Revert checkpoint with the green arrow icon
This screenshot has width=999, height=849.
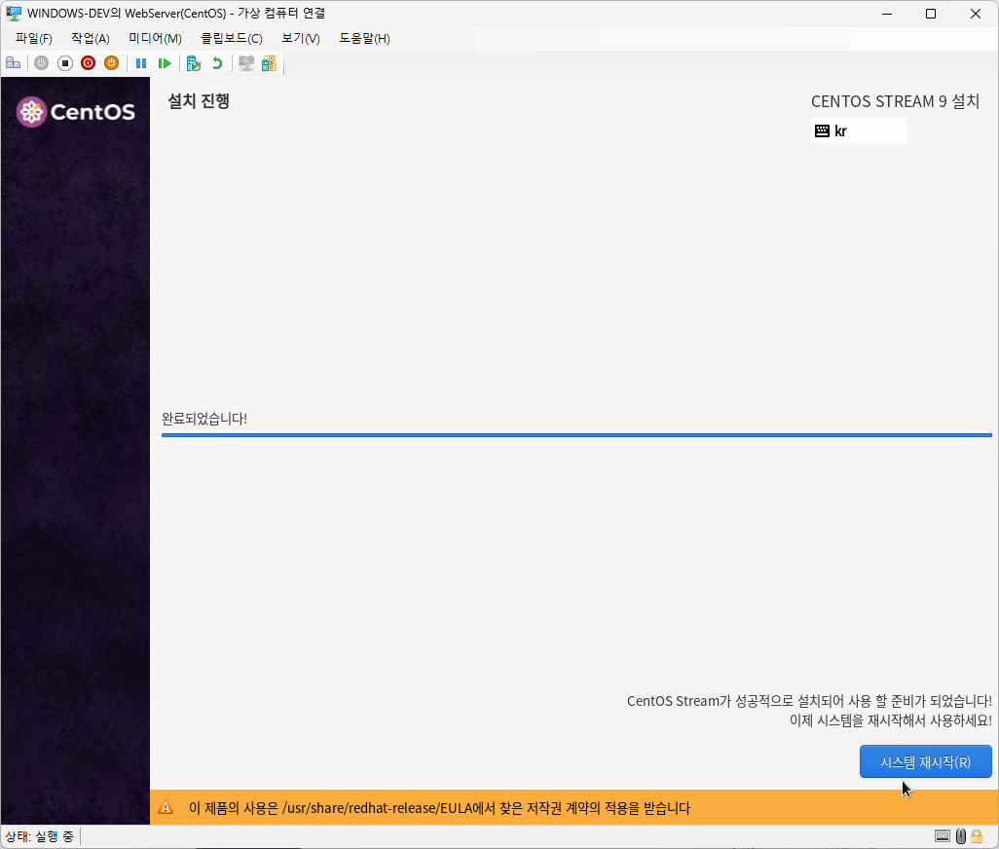pos(216,62)
